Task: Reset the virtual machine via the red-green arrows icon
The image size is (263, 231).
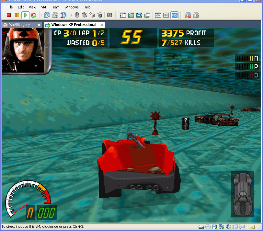Action: coord(33,15)
